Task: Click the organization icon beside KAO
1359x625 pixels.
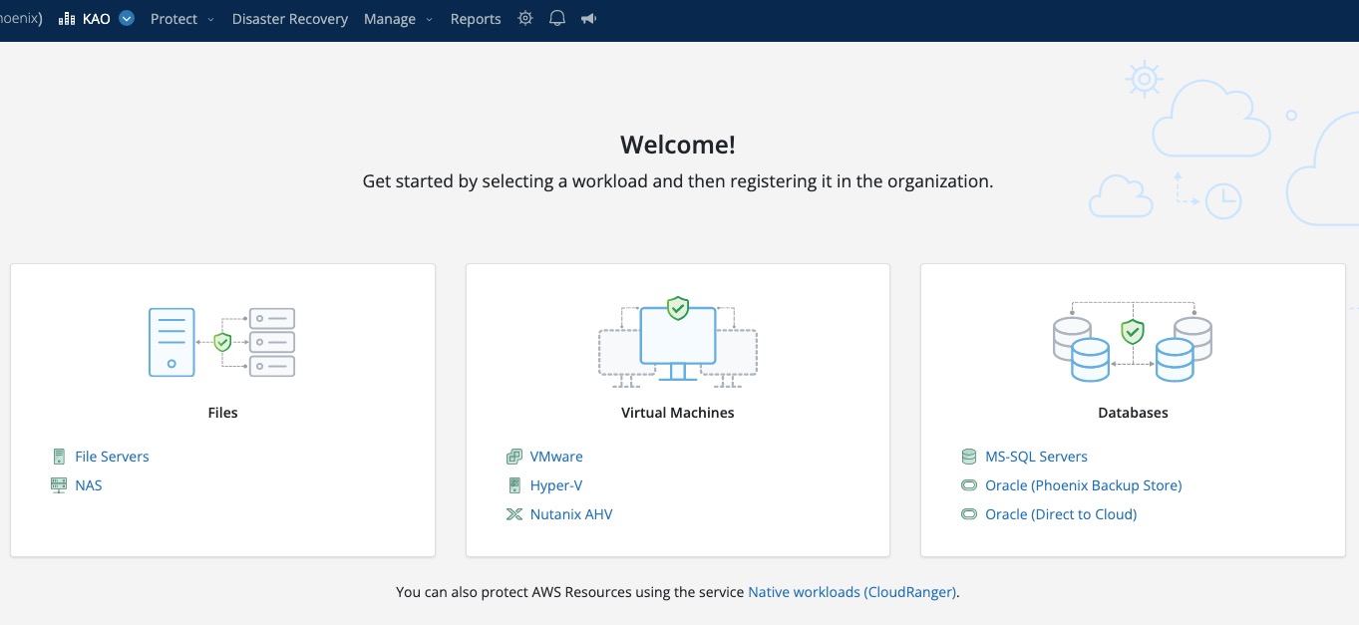Action: [68, 18]
